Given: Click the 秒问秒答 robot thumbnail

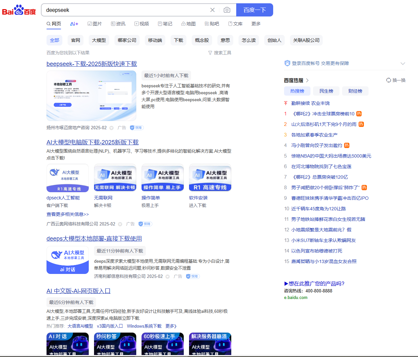Looking at the screenshot, I should [x=115, y=344].
